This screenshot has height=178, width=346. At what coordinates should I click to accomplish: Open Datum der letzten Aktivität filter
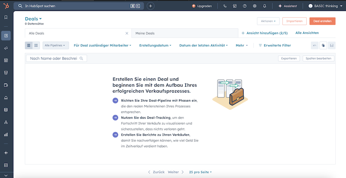(x=203, y=45)
